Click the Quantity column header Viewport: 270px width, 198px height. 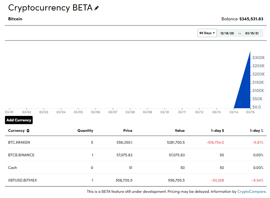tap(85, 131)
